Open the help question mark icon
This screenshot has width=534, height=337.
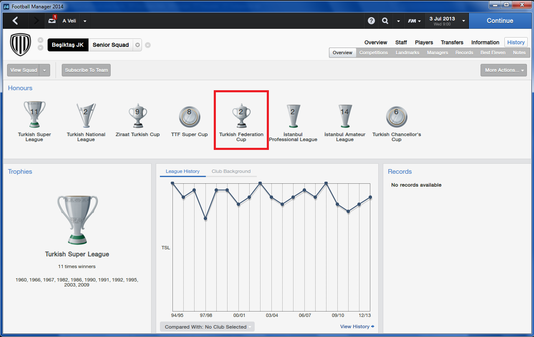coord(371,21)
